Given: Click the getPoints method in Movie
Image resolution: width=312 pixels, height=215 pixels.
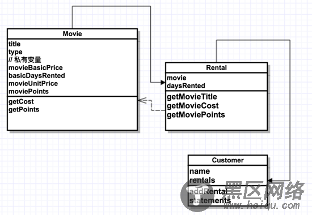Looking at the screenshot, I should click(x=24, y=110).
